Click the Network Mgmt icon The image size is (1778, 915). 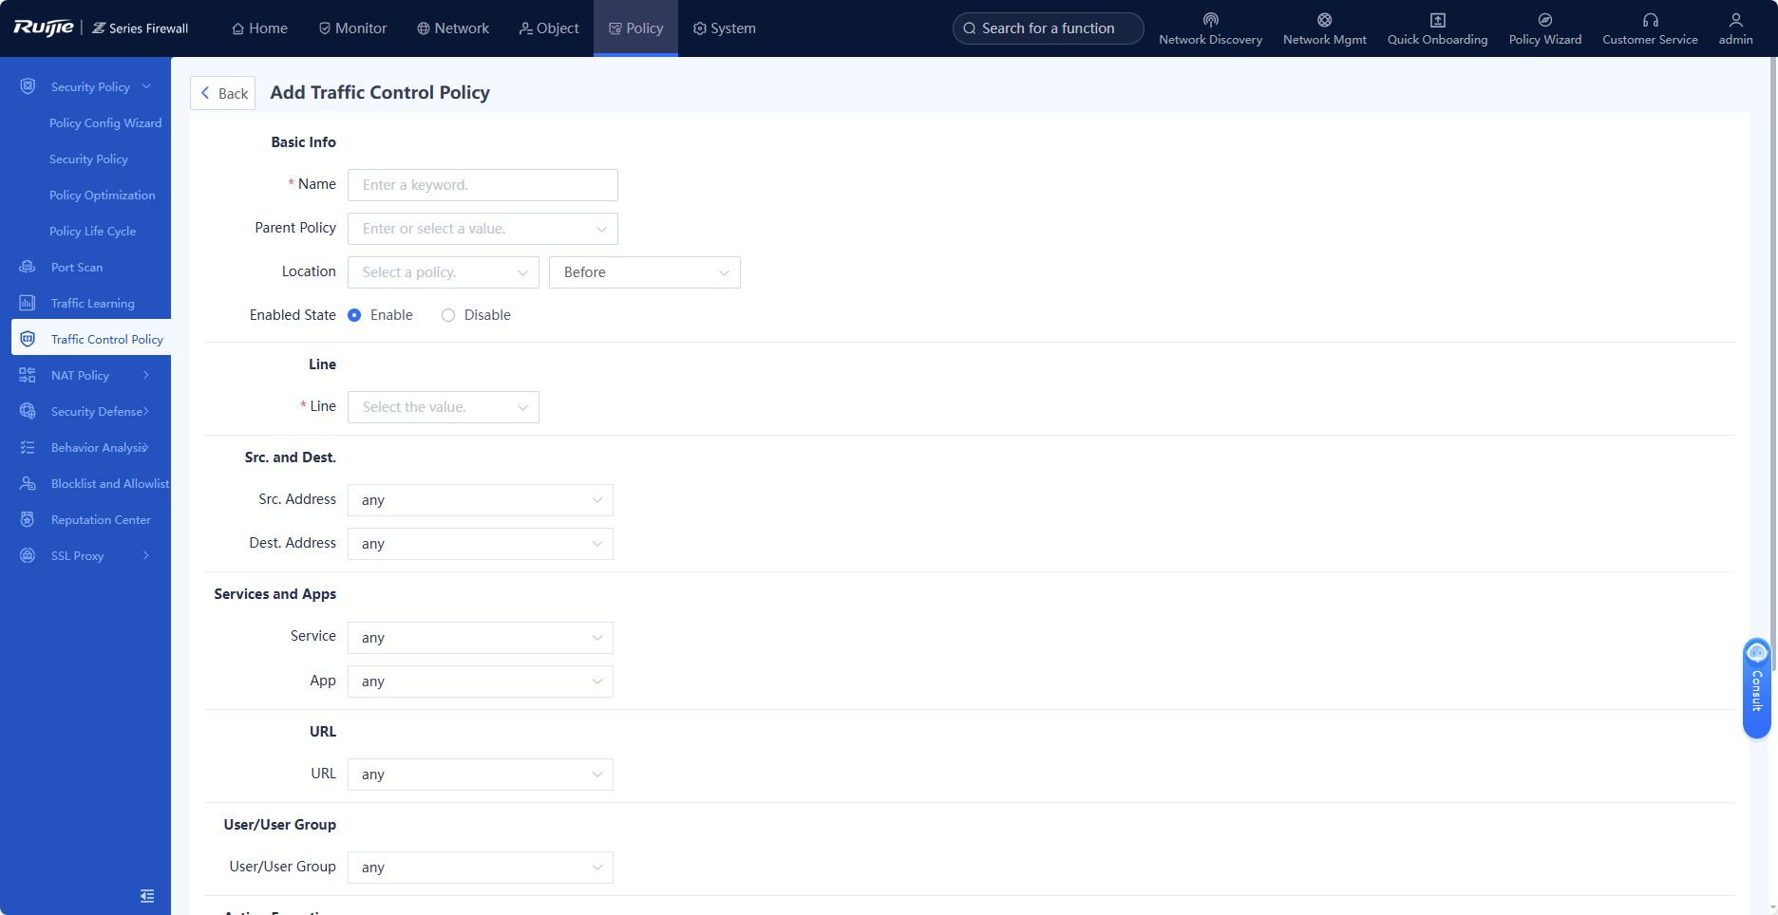(1324, 20)
